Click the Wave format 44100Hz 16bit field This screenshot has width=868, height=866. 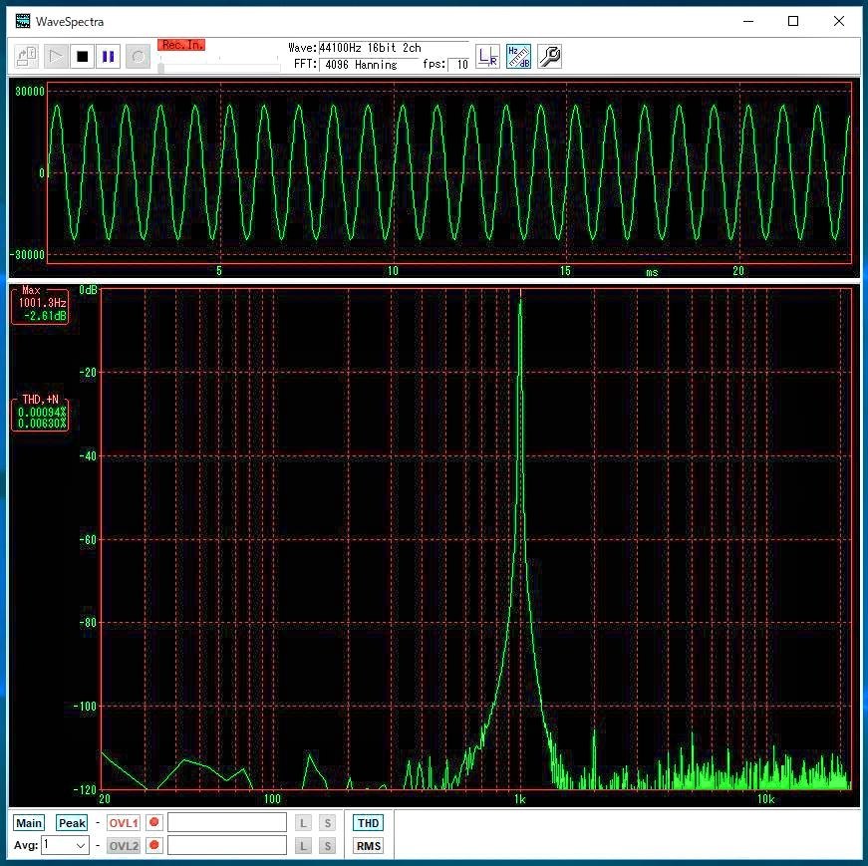click(393, 48)
